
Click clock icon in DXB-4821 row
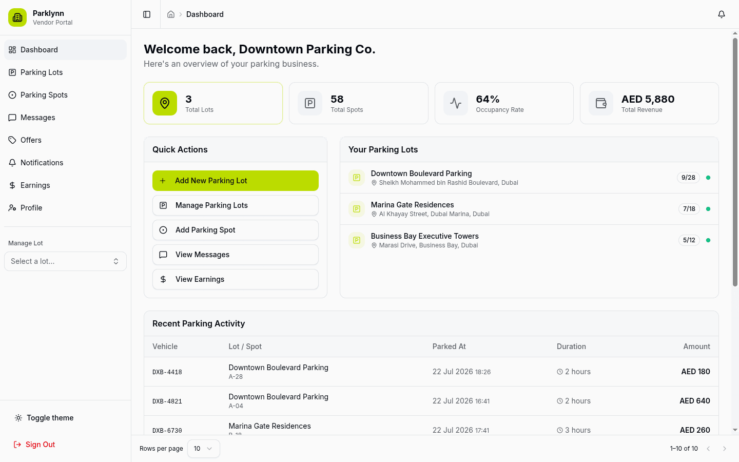tap(560, 401)
